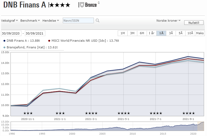Select the 10Å period tab
Image resolution: width=207 pixels, height=136 pixels.
190,33
